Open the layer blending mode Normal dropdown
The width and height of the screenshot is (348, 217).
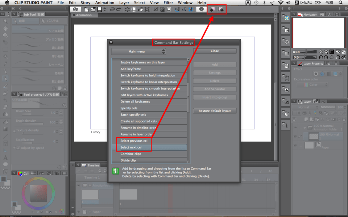305,107
